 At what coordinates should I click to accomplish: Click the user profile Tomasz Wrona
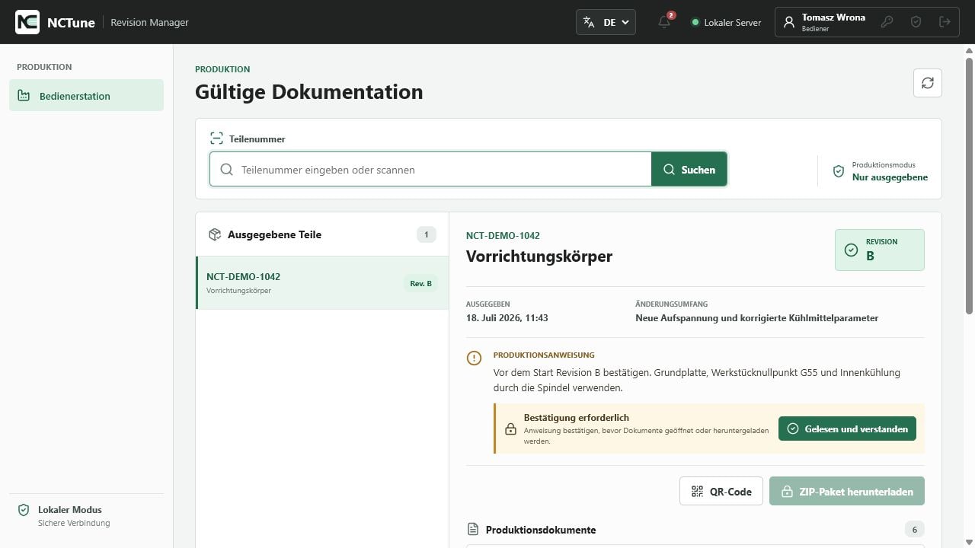point(826,22)
